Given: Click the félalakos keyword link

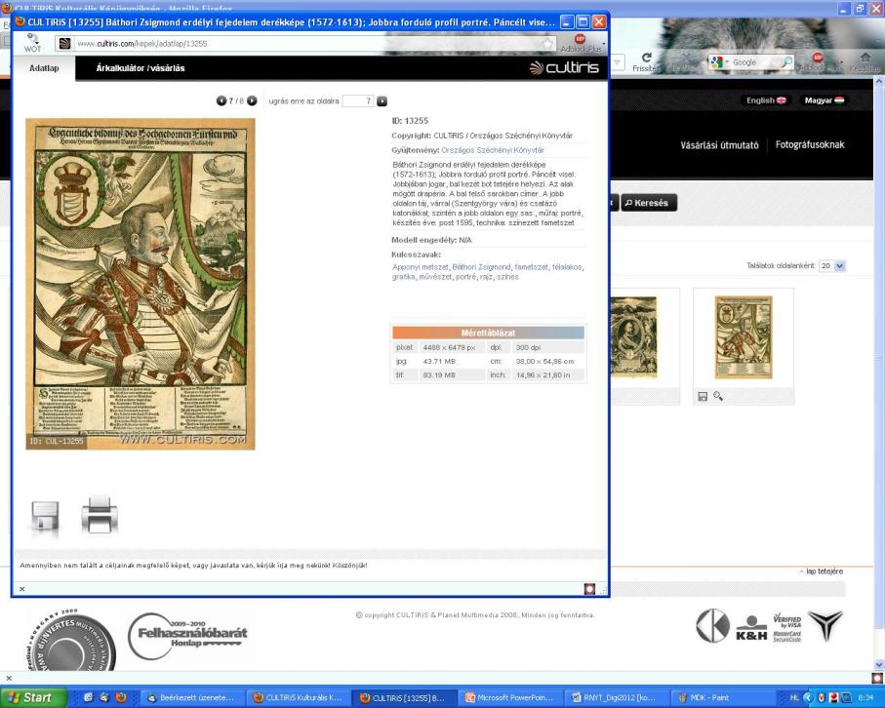Looking at the screenshot, I should (567, 267).
